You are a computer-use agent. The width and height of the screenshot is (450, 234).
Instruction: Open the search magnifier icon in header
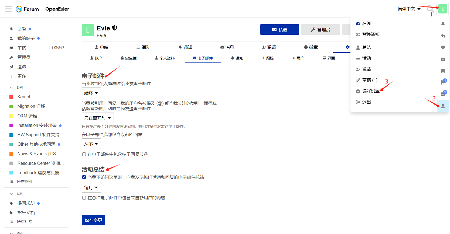(430, 9)
